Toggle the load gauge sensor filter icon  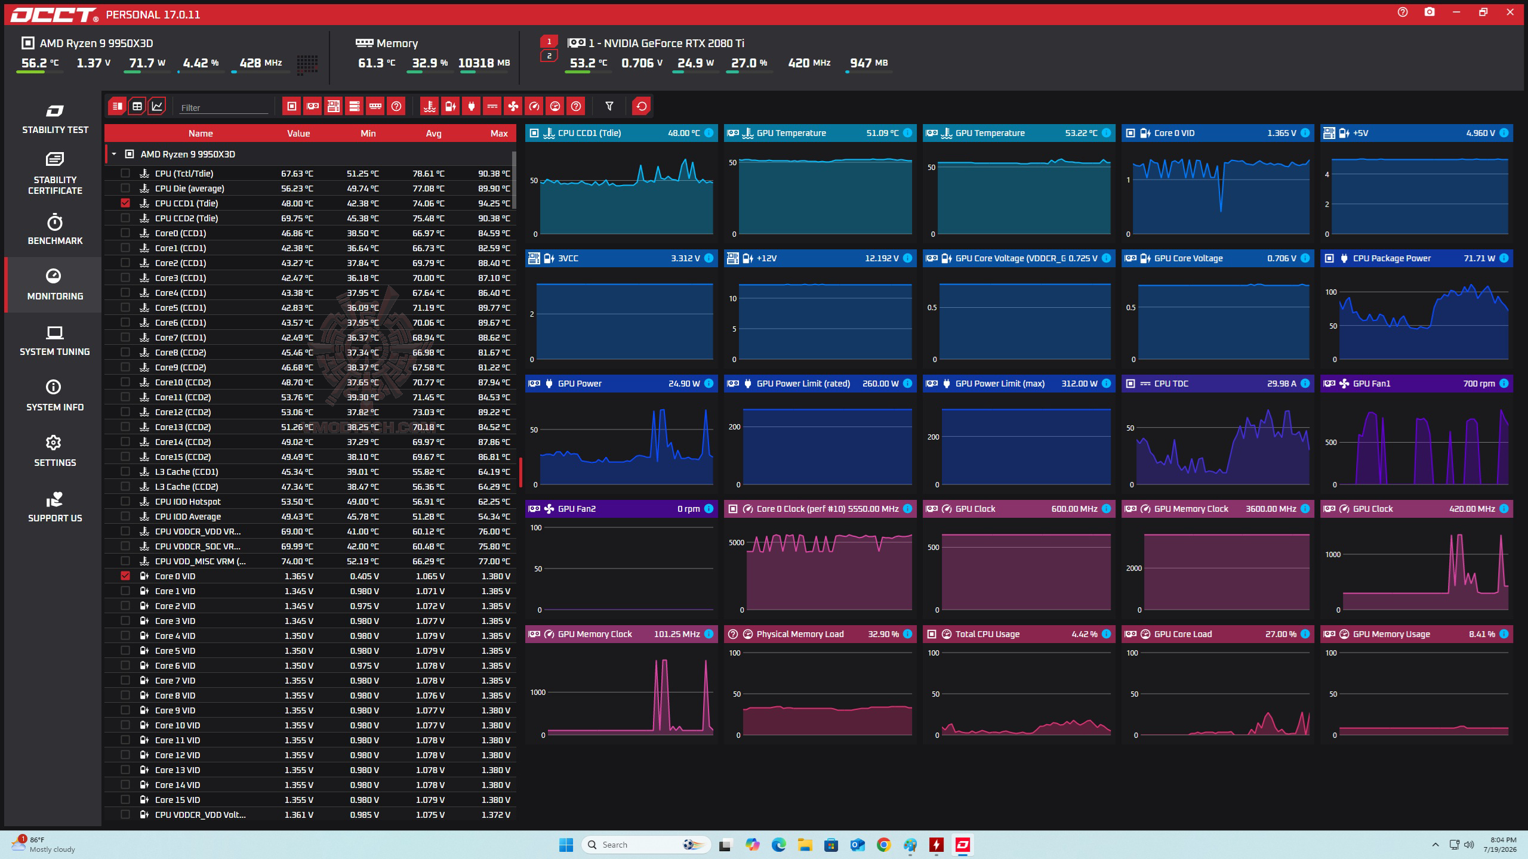(x=555, y=106)
